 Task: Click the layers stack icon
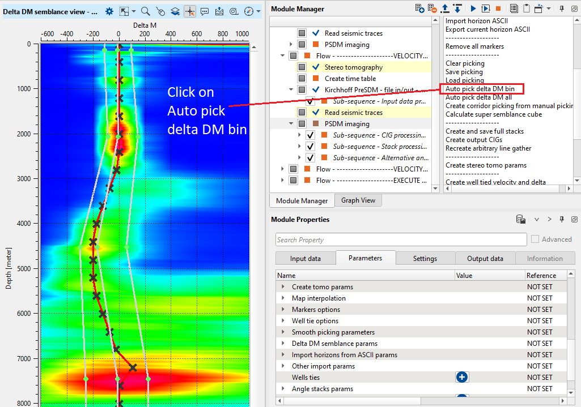175,11
